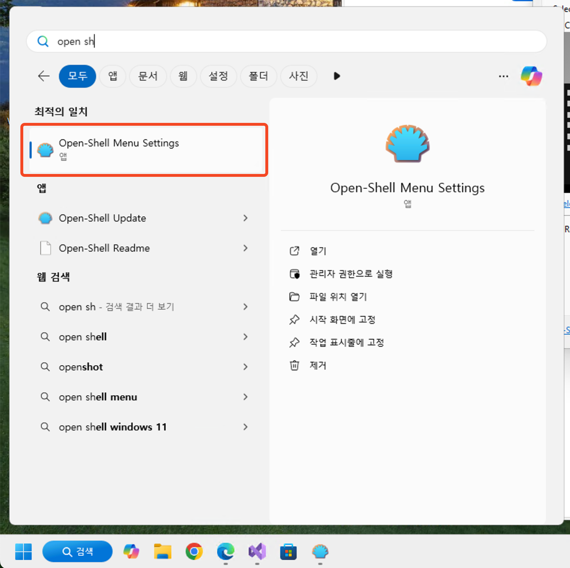This screenshot has height=568, width=570.
Task: Click the Open-Shell icon on the taskbar
Action: [x=320, y=552]
